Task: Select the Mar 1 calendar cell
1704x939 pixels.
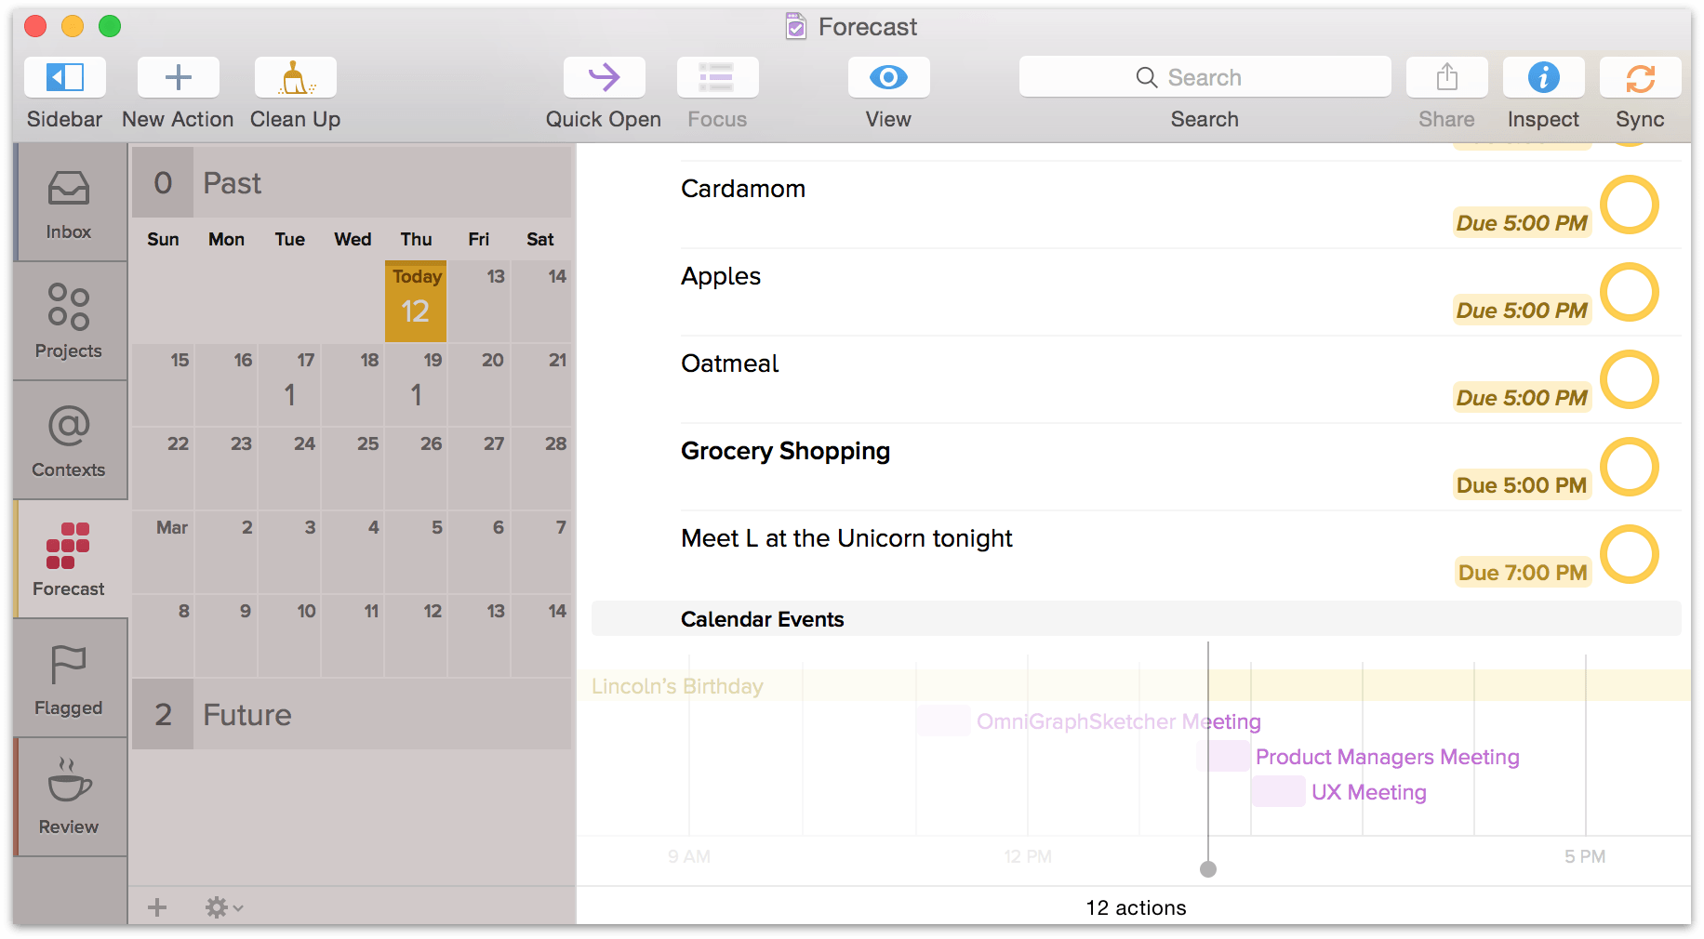Action: point(163,552)
